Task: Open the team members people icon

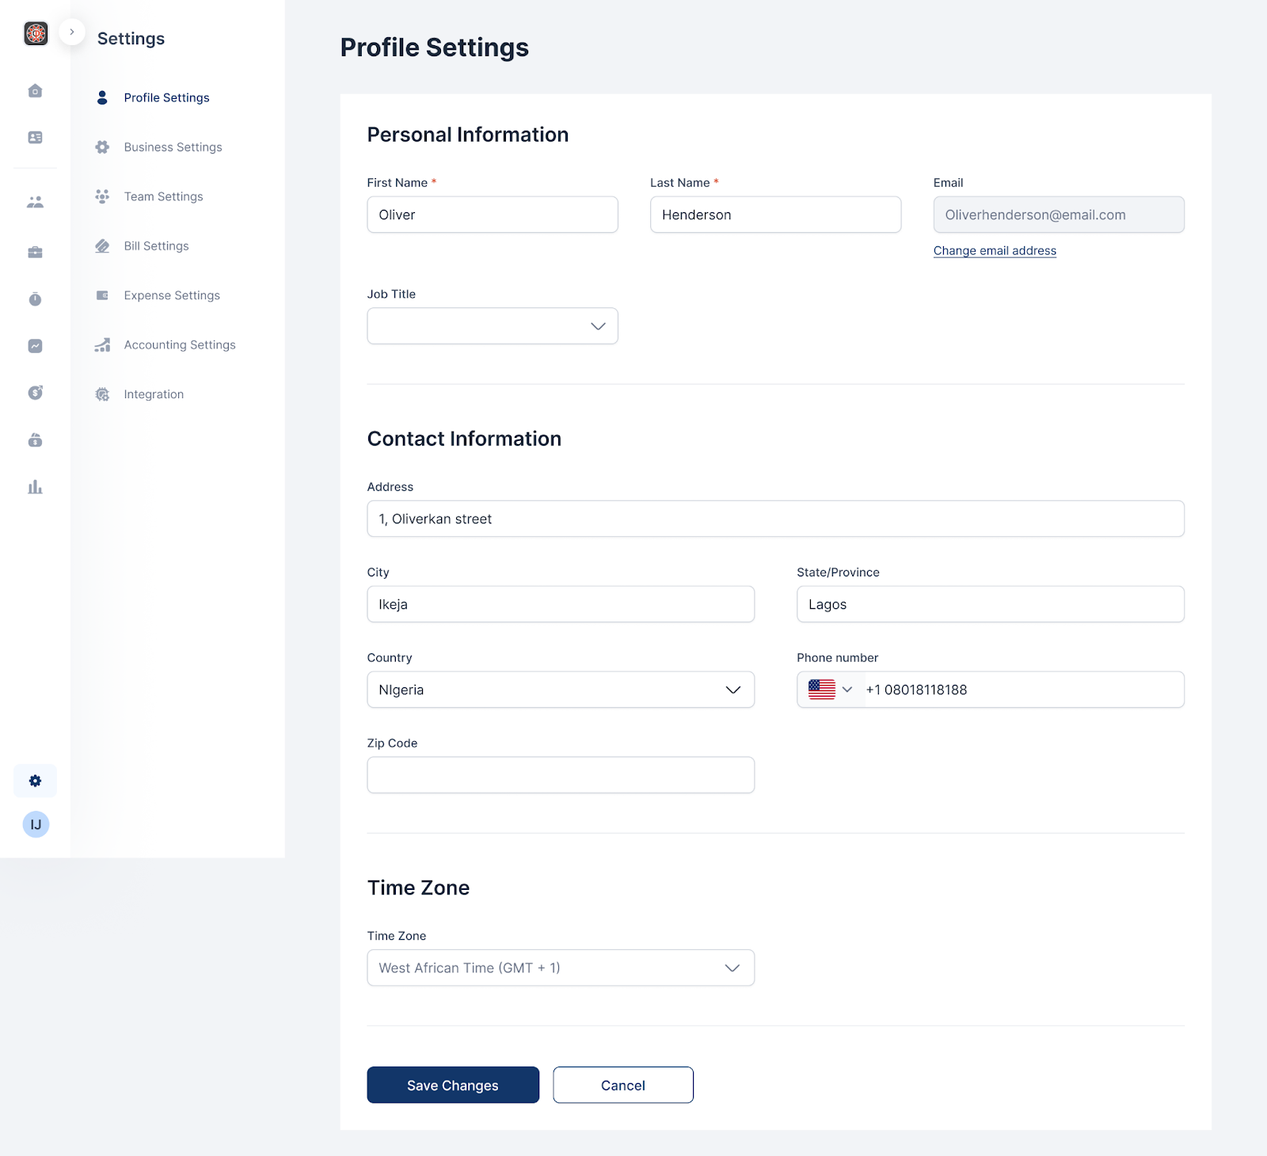Action: 35,202
